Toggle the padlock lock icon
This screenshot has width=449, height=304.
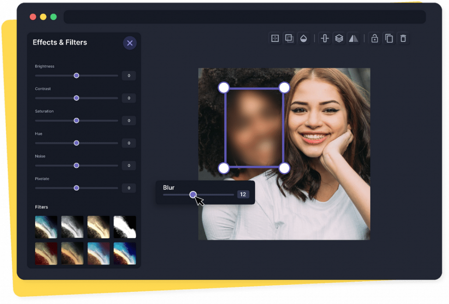pyautogui.click(x=374, y=38)
